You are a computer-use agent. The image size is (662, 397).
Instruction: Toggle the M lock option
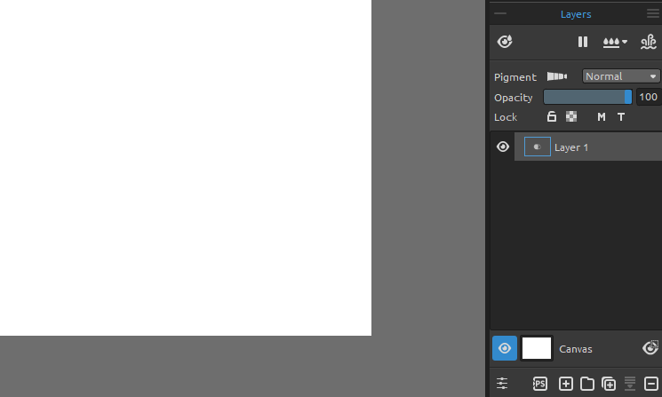pyautogui.click(x=602, y=117)
